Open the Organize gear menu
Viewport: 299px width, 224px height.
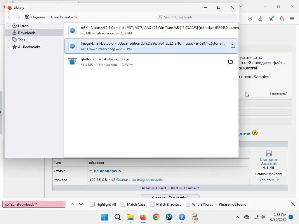click(36, 17)
